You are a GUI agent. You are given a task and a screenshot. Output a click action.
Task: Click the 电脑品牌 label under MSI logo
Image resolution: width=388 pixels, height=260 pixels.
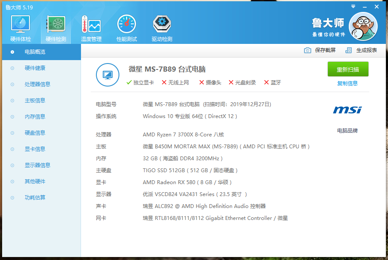click(x=347, y=130)
